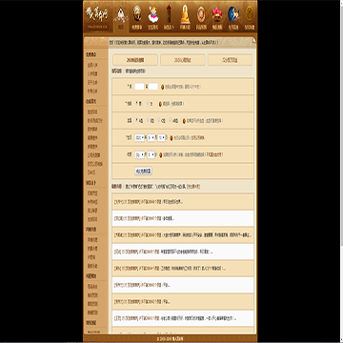
Task: Open the home tab with house icon
Action: click(121, 19)
